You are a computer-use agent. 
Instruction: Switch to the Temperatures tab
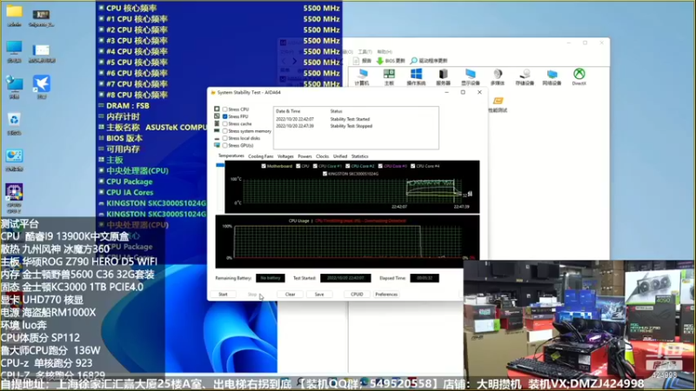tap(231, 156)
